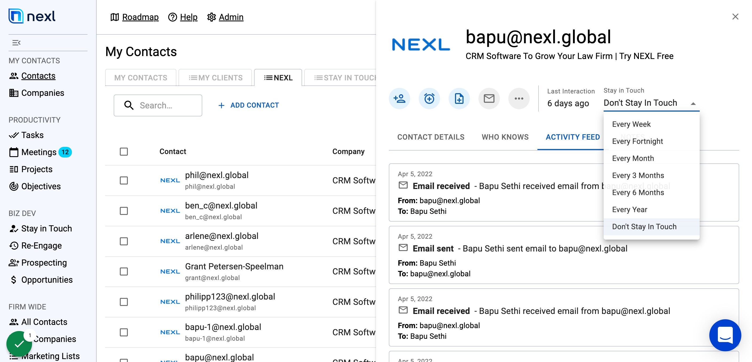Open the more options ellipsis button
This screenshot has width=752, height=362.
point(519,99)
